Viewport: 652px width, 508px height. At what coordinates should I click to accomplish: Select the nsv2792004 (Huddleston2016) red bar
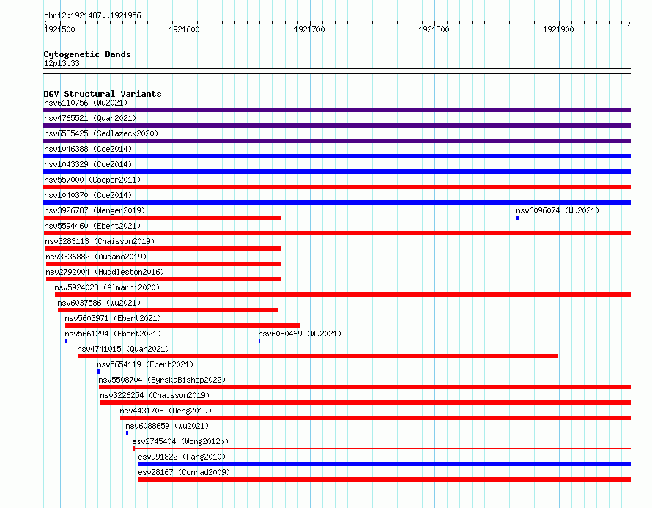(x=163, y=279)
